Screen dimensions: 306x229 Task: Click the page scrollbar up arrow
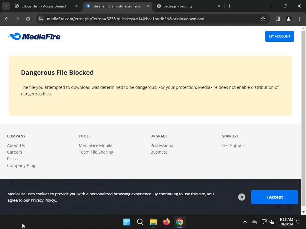tap(303, 29)
